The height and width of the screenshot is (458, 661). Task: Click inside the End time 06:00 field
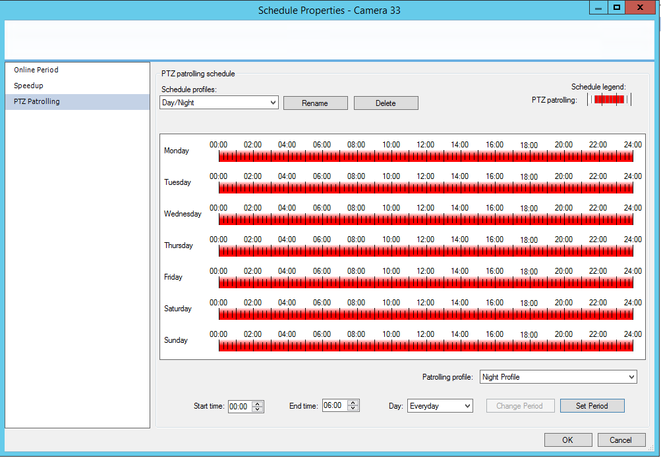tap(337, 405)
